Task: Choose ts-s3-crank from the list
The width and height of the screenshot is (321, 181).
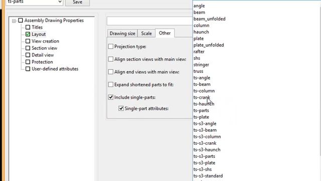Action: tap(205, 143)
